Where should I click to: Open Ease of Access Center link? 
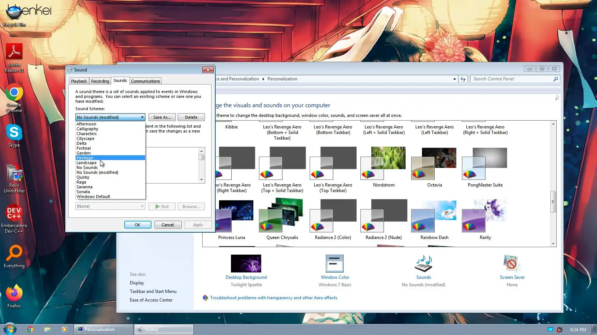click(x=151, y=300)
